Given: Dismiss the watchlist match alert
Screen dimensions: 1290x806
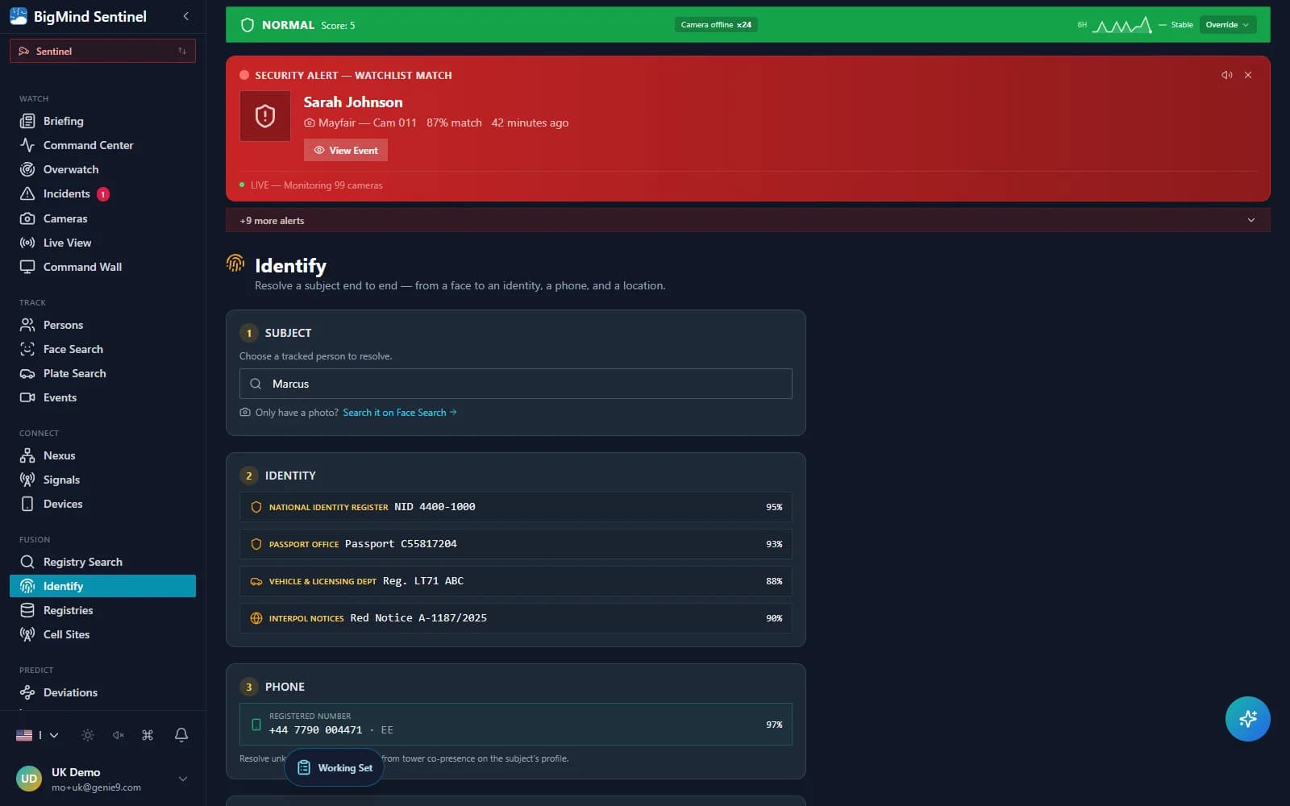Looking at the screenshot, I should click(x=1248, y=75).
